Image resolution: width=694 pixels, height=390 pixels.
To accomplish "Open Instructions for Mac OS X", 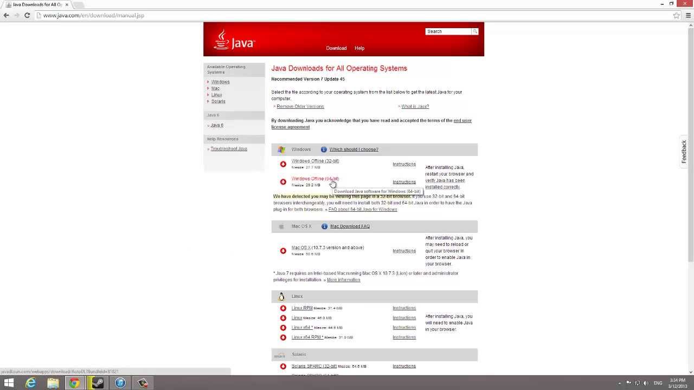I will click(x=404, y=251).
